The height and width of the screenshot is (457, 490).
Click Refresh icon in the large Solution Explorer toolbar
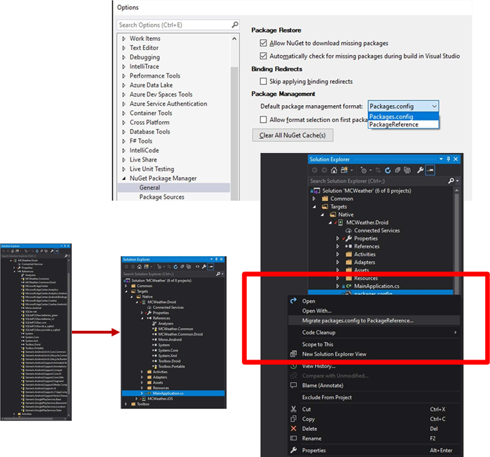click(388, 171)
